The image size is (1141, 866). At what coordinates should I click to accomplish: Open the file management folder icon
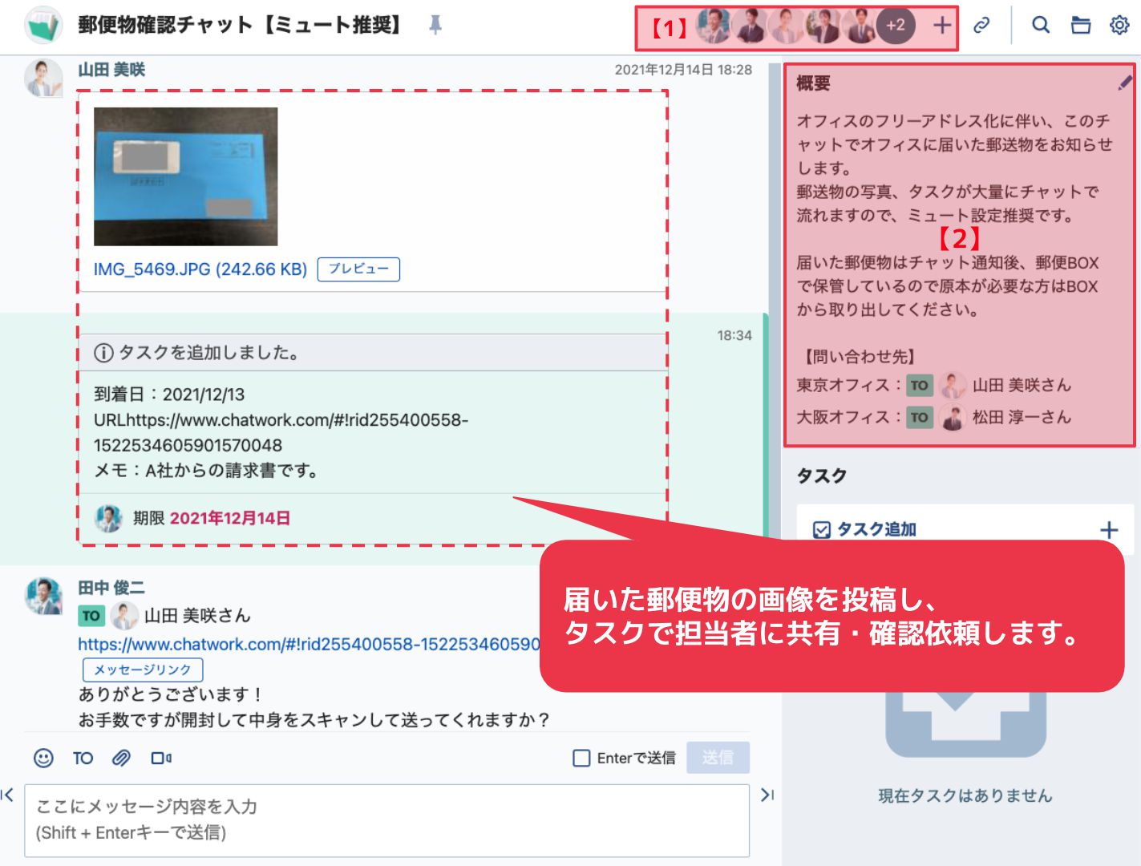pyautogui.click(x=1081, y=26)
